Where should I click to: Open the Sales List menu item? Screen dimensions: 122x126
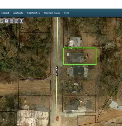[x=5, y=13]
